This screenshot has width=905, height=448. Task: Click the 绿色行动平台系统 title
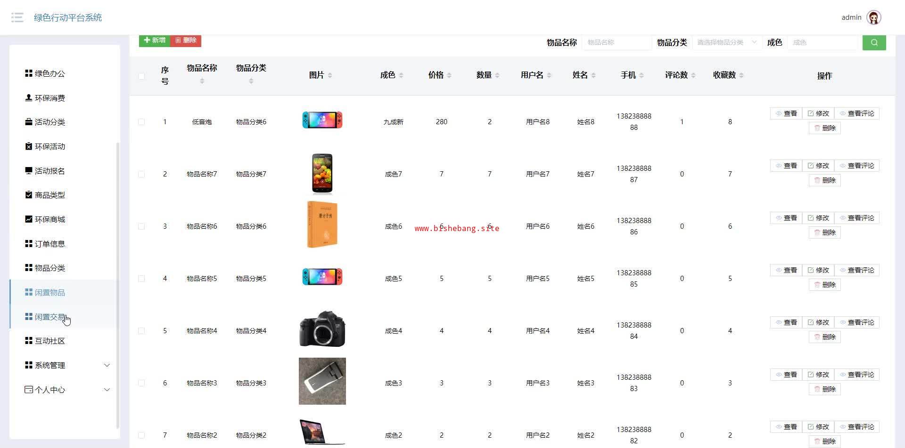(68, 17)
